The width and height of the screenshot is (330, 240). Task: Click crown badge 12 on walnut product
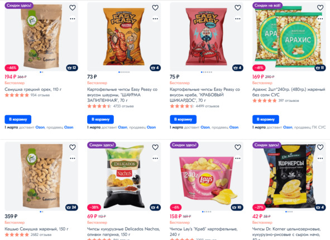pos(72,68)
